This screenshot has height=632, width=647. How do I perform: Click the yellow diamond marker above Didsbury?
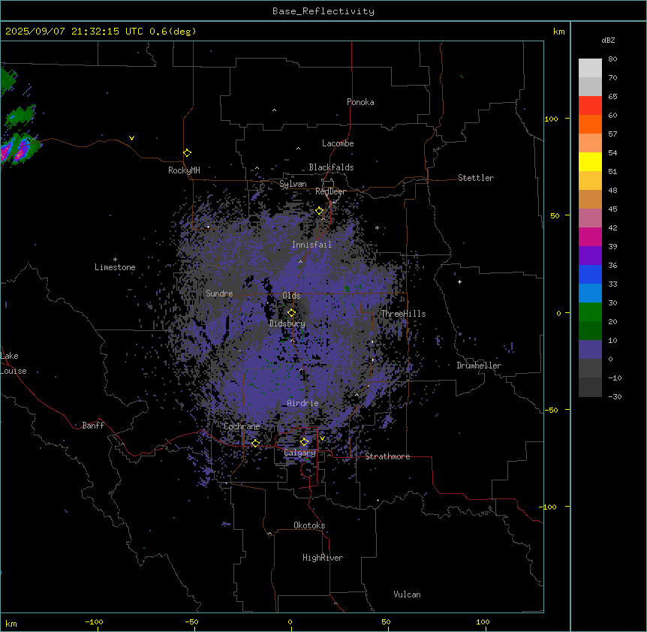pos(292,313)
